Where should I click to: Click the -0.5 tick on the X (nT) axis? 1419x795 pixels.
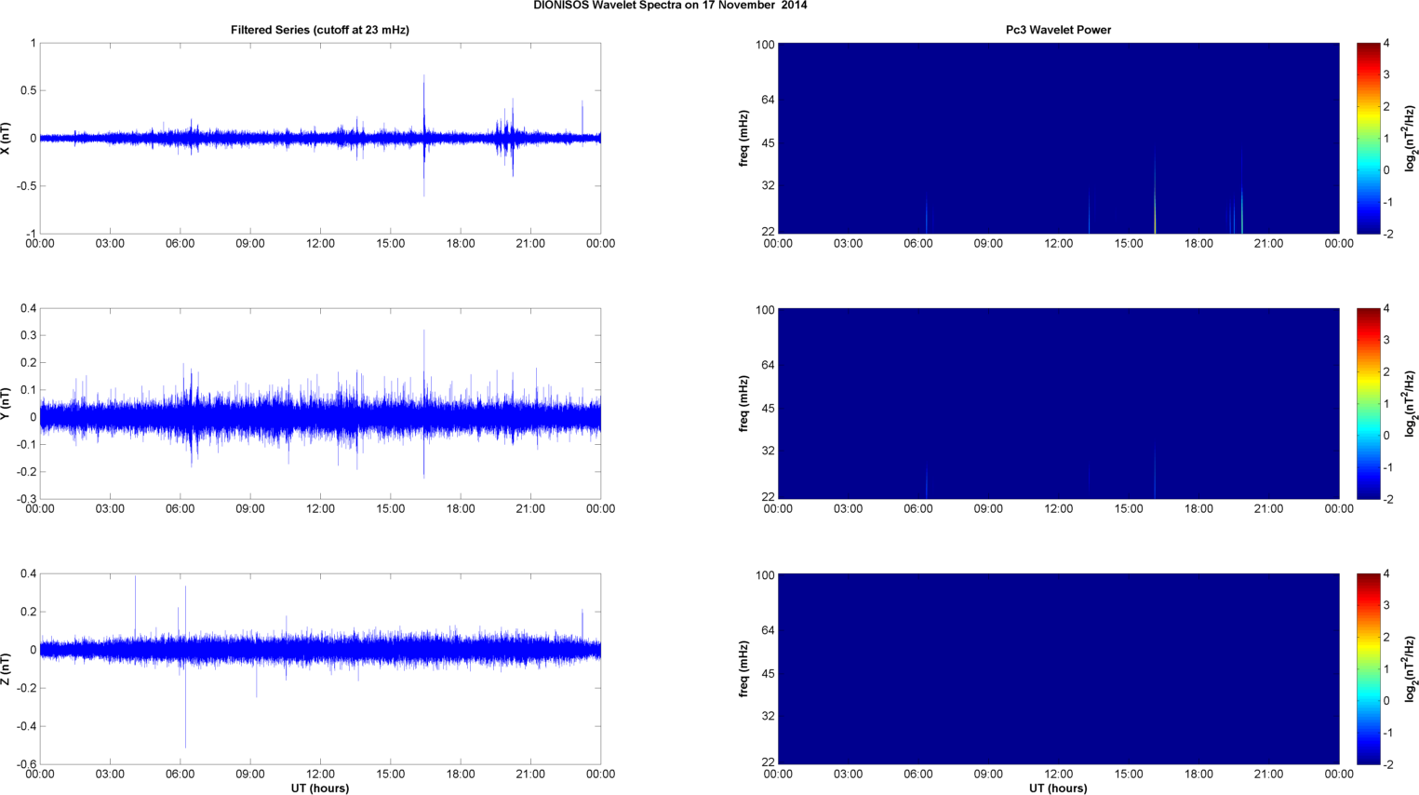[x=26, y=186]
